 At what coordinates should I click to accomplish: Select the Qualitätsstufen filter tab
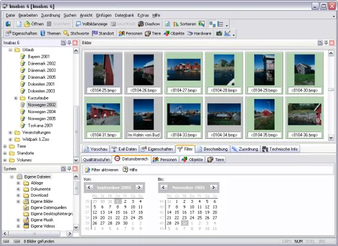(x=97, y=160)
